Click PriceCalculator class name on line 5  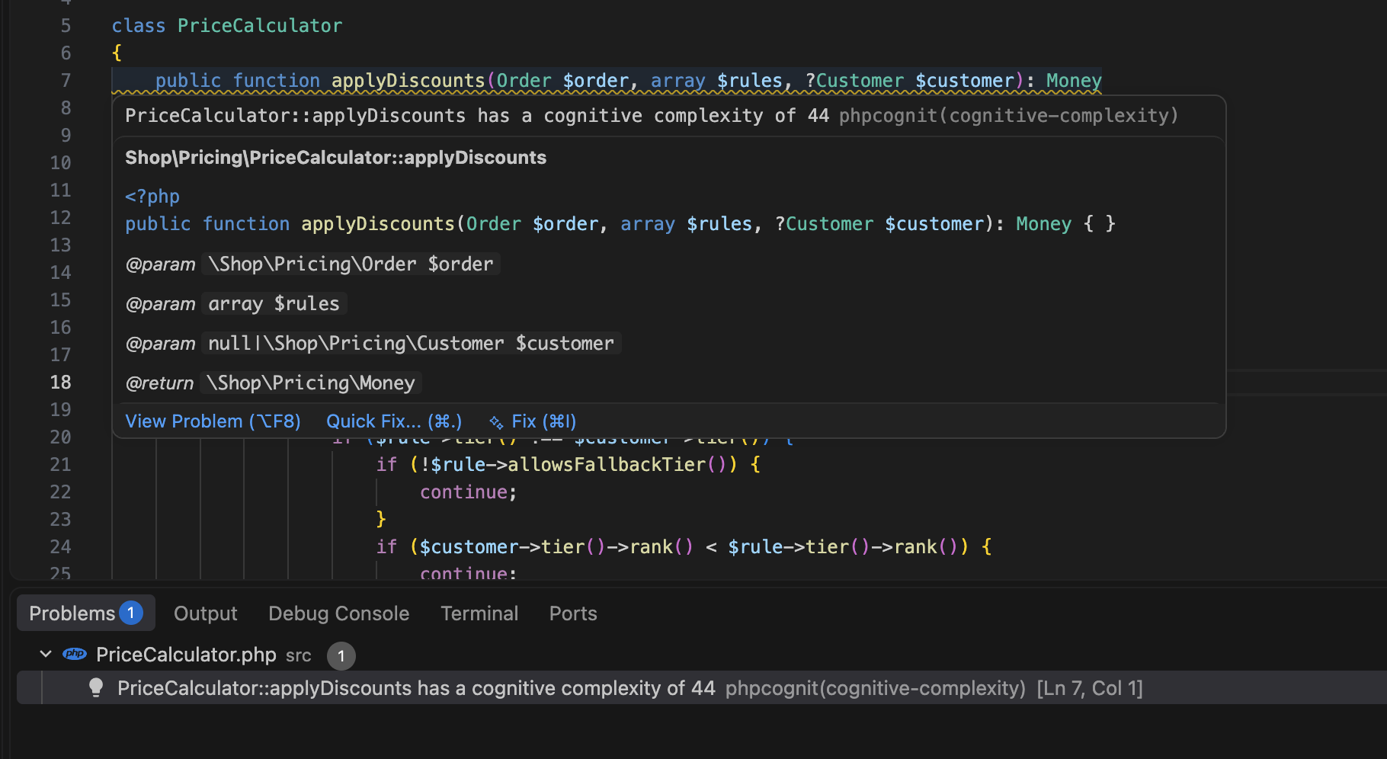(x=260, y=25)
